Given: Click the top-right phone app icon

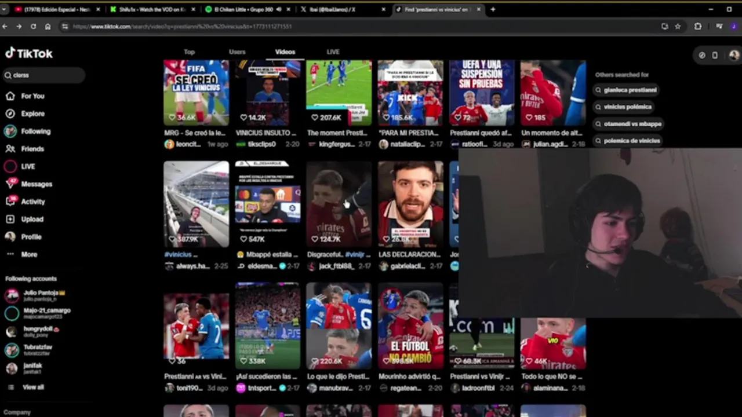Looking at the screenshot, I should click(x=715, y=55).
